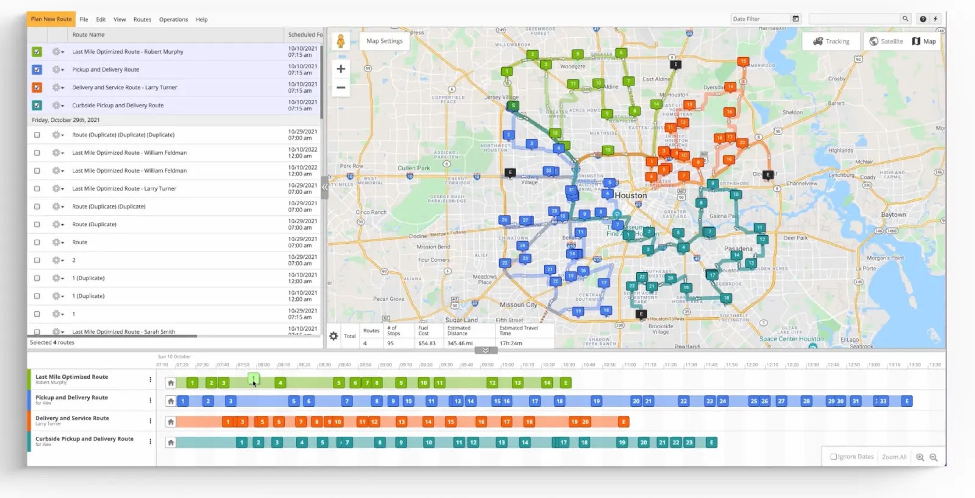Open the help question mark icon
975x498 pixels.
click(x=923, y=19)
